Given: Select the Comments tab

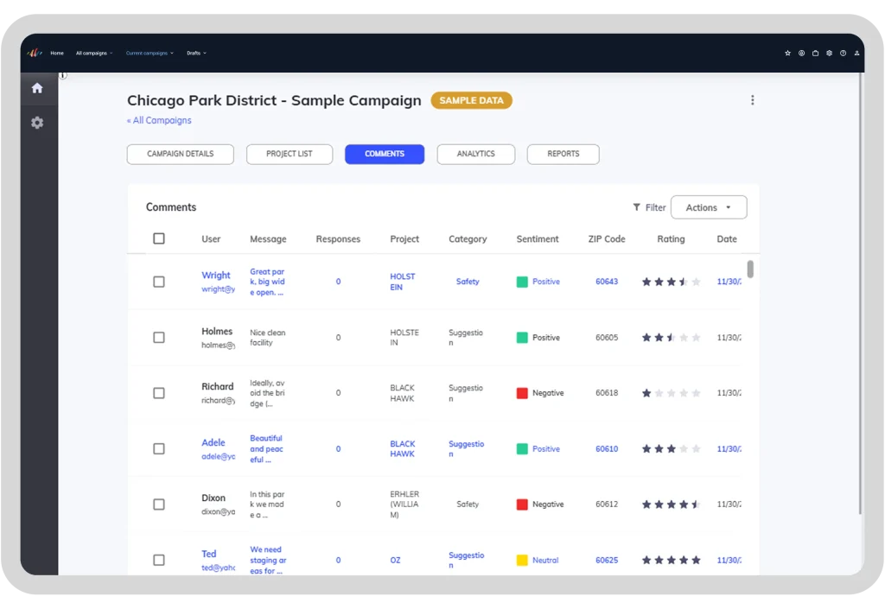Looking at the screenshot, I should 385,154.
